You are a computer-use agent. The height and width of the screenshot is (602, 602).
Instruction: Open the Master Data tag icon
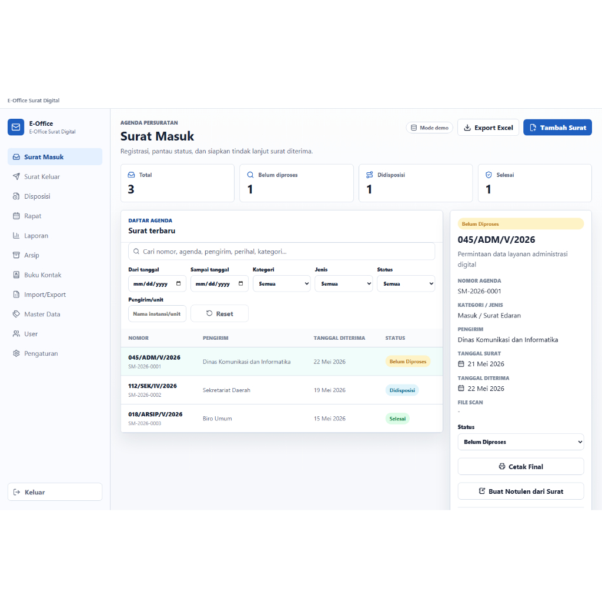[16, 314]
